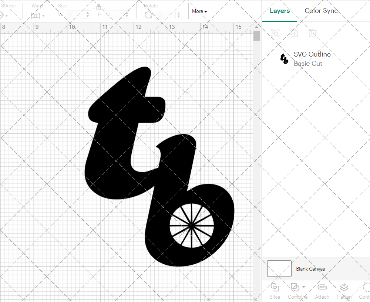Image resolution: width=370 pixels, height=302 pixels.
Task: Select the SVG Outline layer
Action: click(x=312, y=59)
